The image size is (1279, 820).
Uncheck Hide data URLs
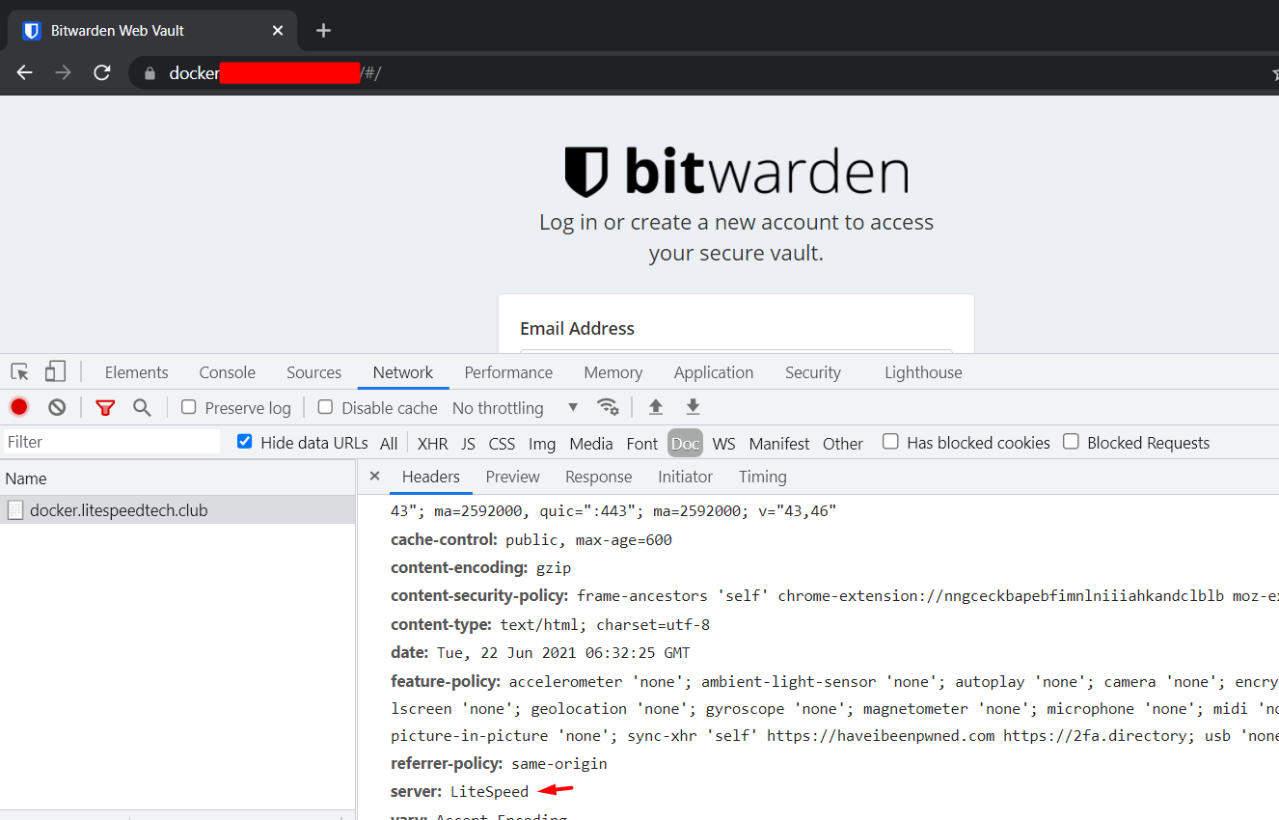click(245, 442)
